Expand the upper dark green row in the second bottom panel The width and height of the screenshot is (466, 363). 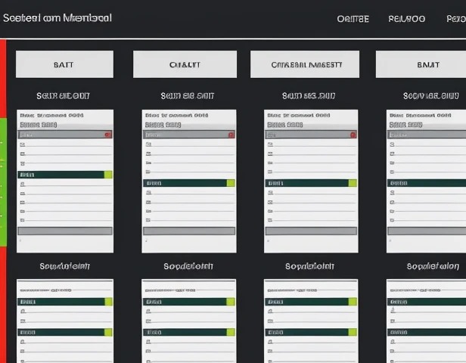click(183, 301)
